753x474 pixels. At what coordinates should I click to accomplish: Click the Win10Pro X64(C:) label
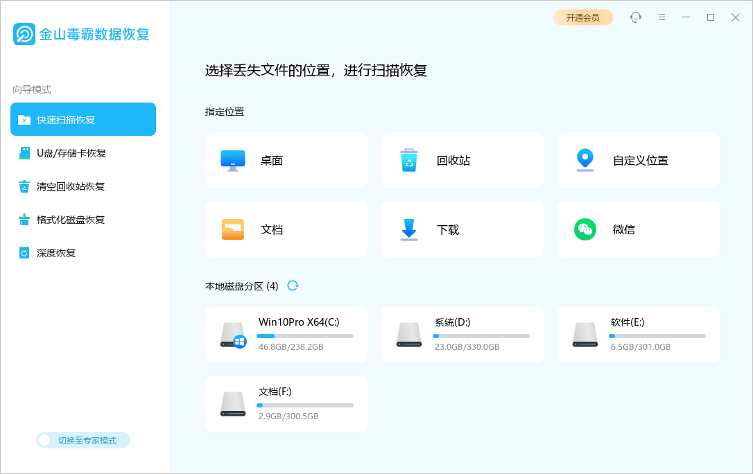(299, 322)
